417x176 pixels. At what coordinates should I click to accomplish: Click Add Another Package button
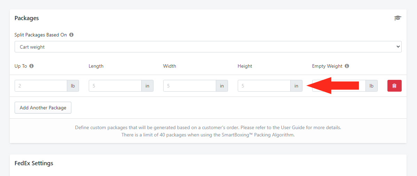coord(43,108)
